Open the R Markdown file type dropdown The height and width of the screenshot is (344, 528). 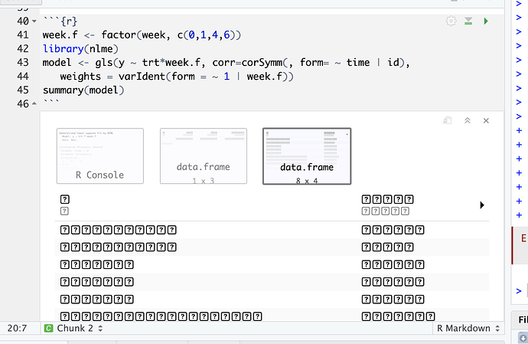(468, 329)
